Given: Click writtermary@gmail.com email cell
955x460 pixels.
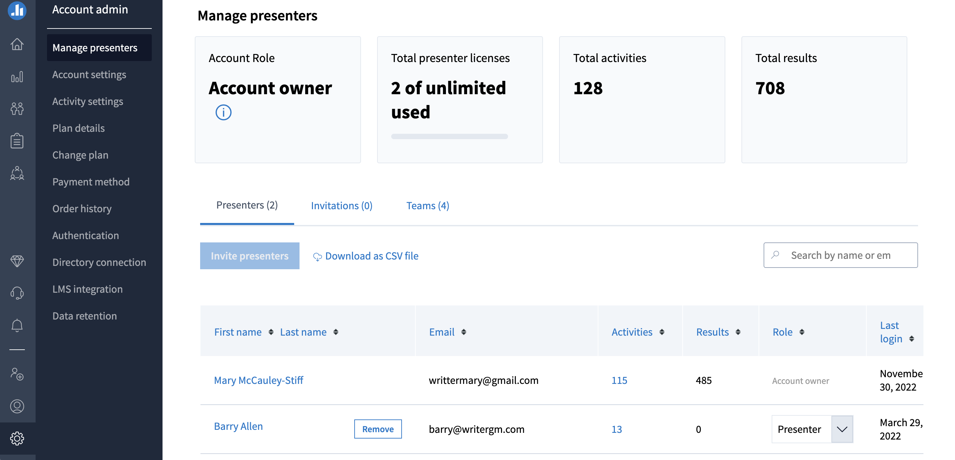Looking at the screenshot, I should (x=484, y=381).
